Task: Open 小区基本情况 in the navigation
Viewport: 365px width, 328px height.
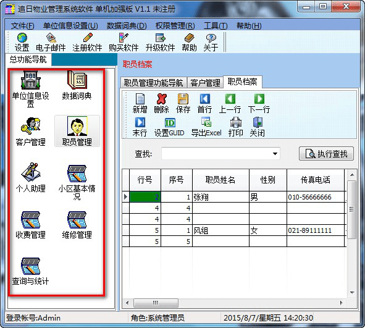Action: (77, 182)
